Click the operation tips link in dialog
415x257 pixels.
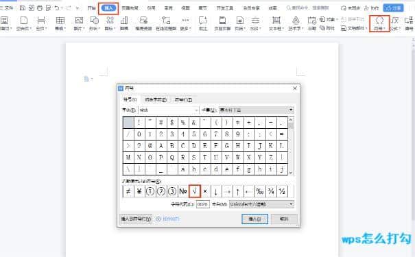click(168, 219)
